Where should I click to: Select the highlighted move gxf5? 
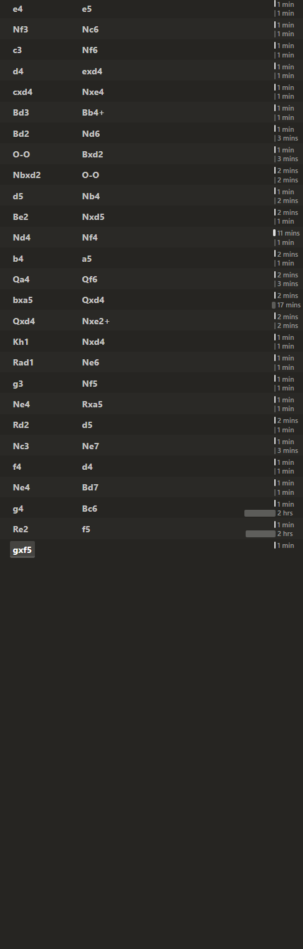pos(22,550)
